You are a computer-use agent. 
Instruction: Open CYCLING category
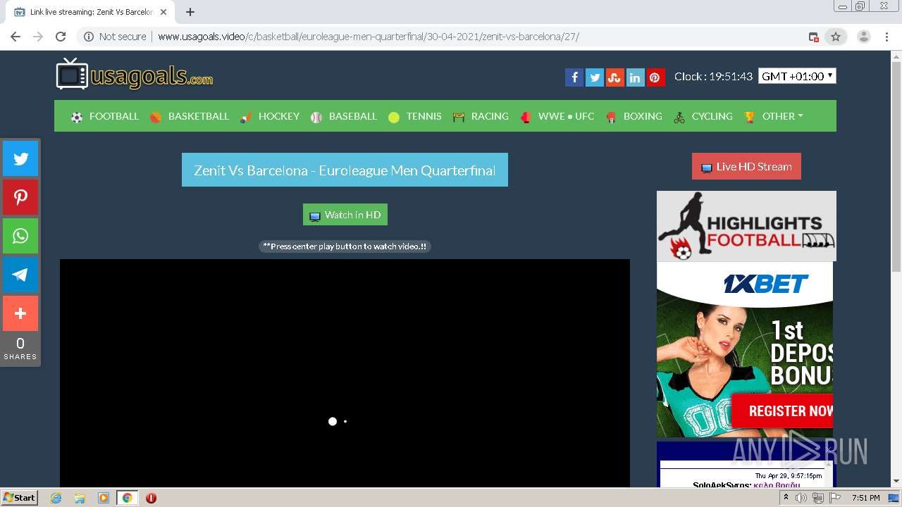tap(703, 116)
